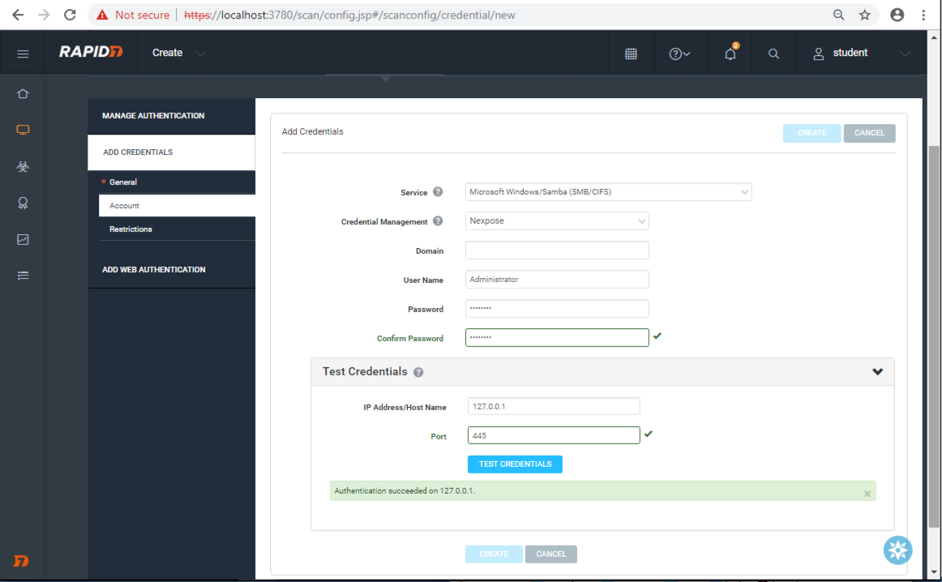Open the snowflake floating widget button

(x=897, y=550)
